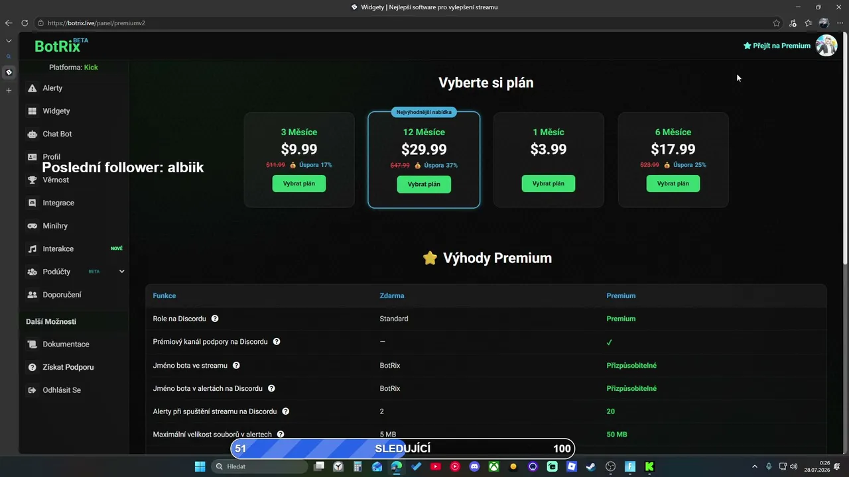
Task: Click the Nejvýhodnější nabídka badge
Action: click(x=424, y=112)
